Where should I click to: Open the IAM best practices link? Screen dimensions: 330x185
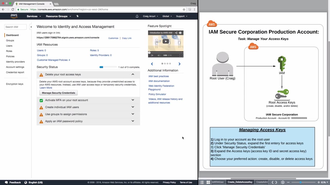click(159, 76)
